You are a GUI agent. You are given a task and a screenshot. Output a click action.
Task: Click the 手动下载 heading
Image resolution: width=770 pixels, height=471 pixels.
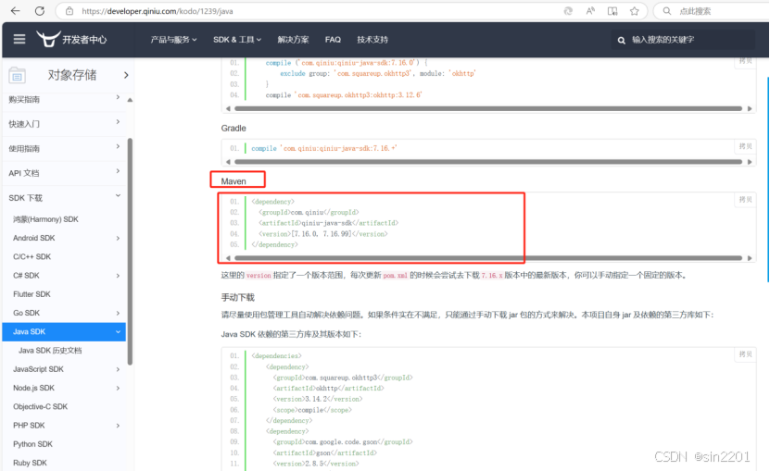[x=238, y=297]
